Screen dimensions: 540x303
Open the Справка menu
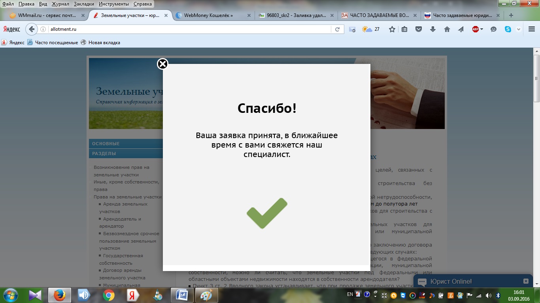(x=142, y=4)
